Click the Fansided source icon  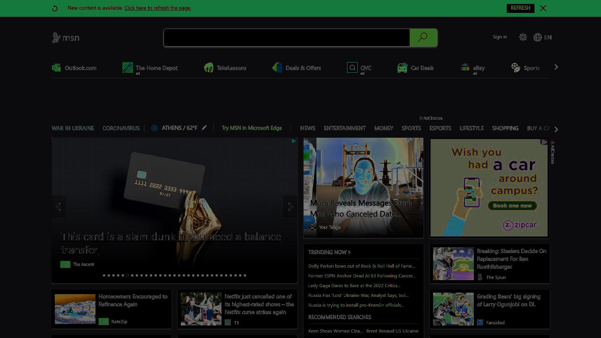[480, 322]
